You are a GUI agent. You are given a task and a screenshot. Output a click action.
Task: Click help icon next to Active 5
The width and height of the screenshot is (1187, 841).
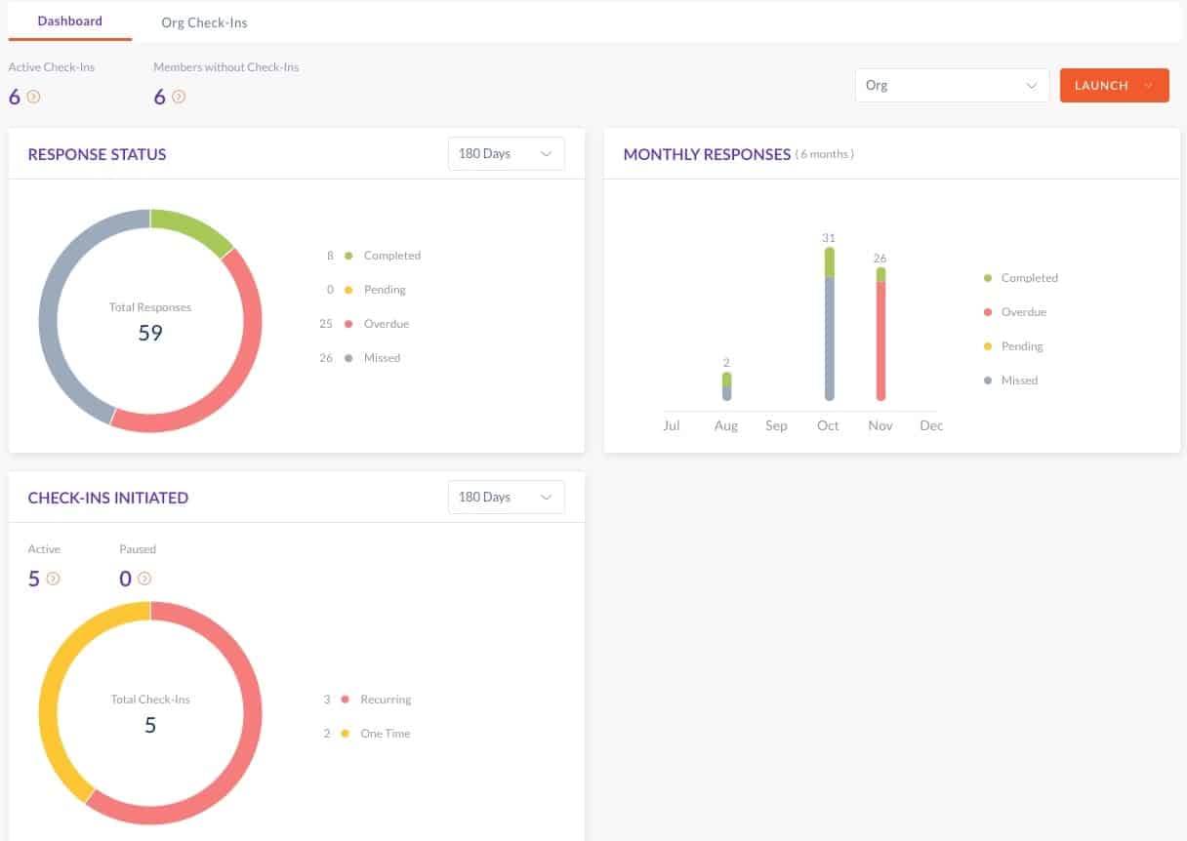tap(53, 579)
